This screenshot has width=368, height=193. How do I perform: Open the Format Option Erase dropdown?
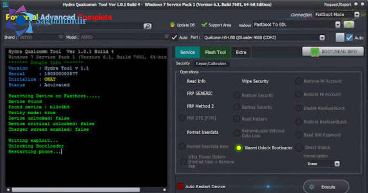pyautogui.click(x=337, y=164)
